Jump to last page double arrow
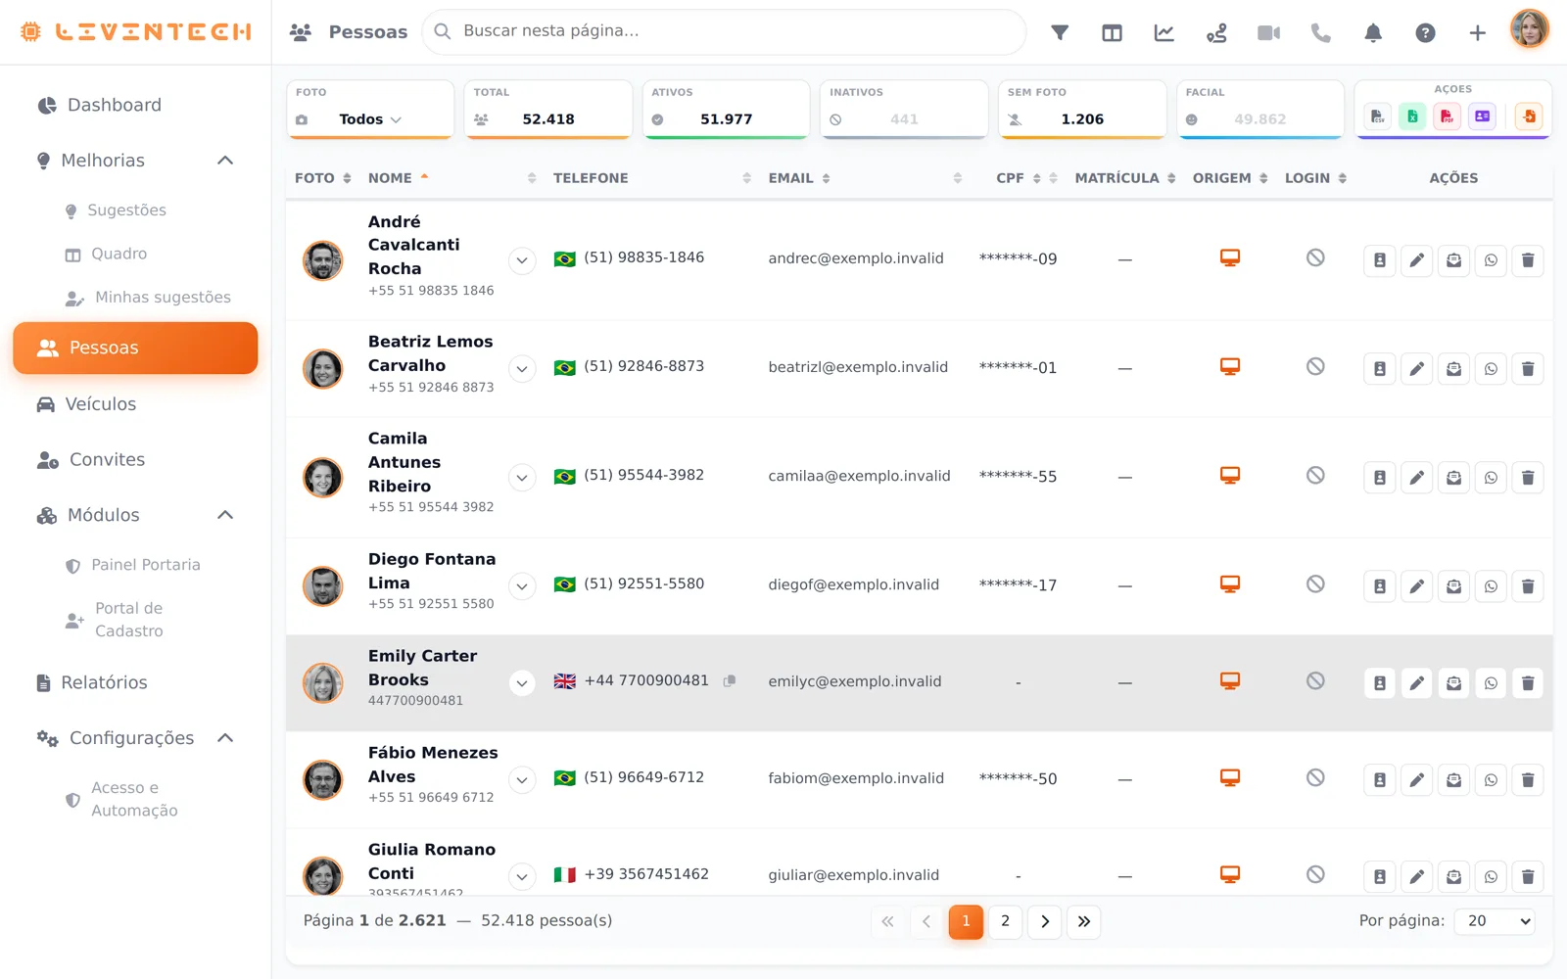This screenshot has width=1567, height=979. coord(1084,921)
